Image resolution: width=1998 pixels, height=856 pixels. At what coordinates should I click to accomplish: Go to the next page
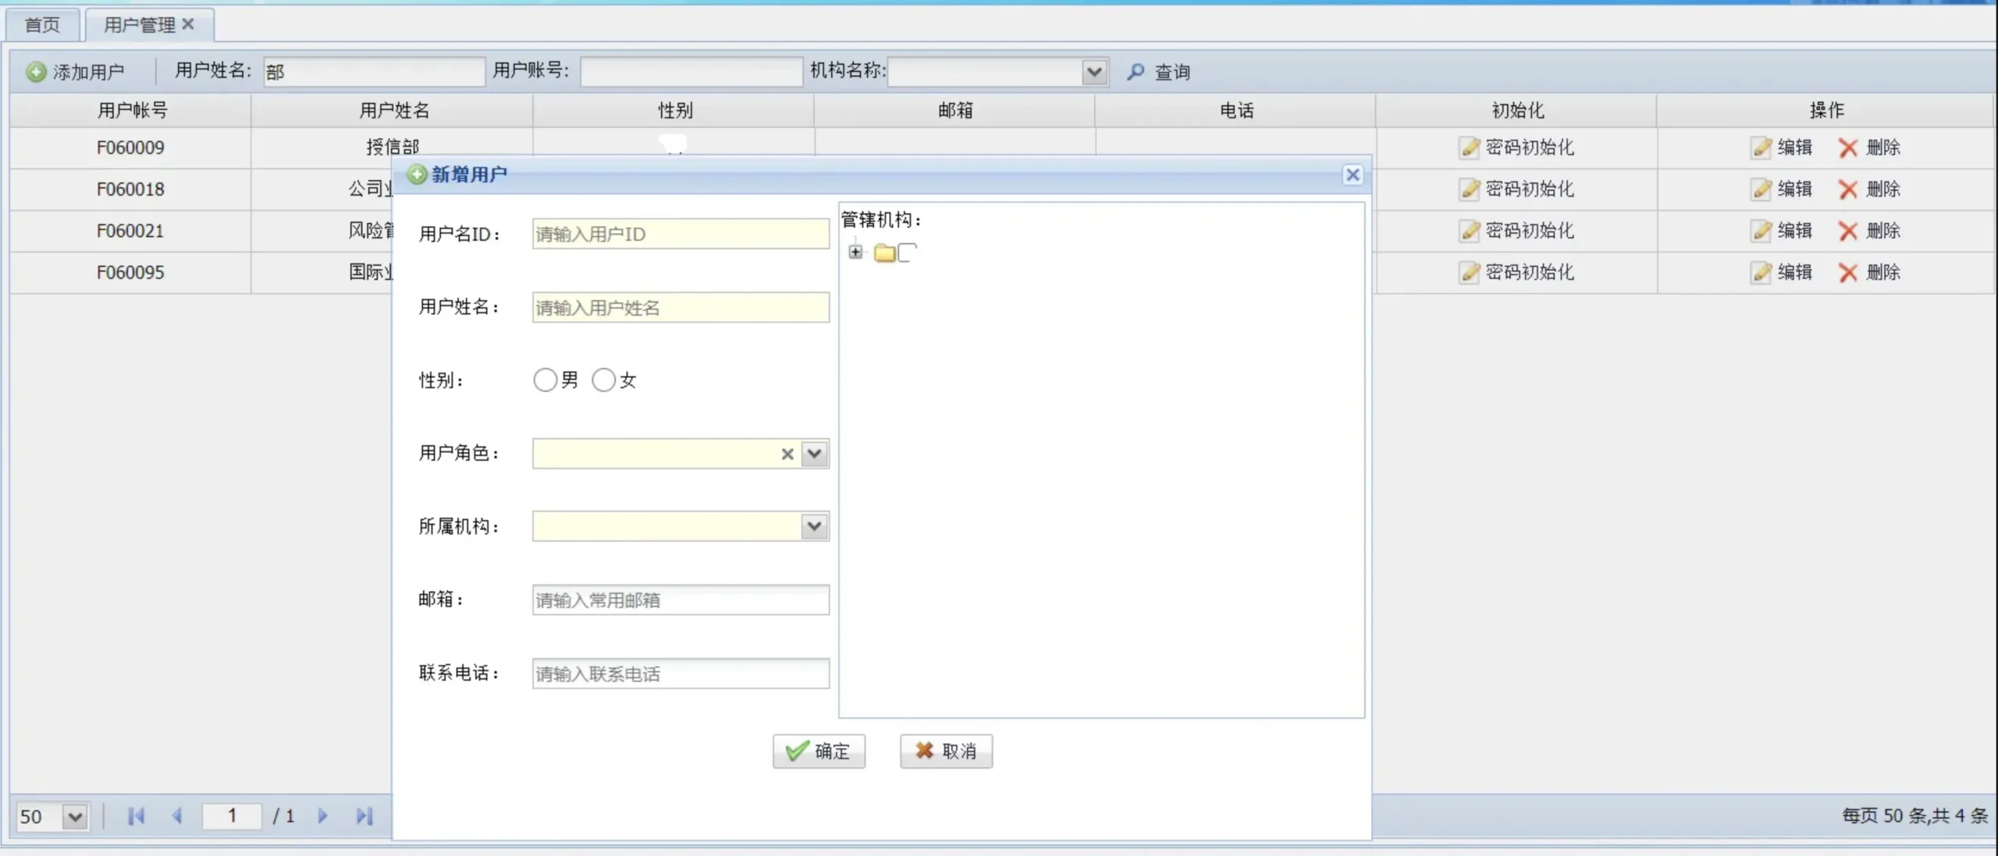pos(322,815)
